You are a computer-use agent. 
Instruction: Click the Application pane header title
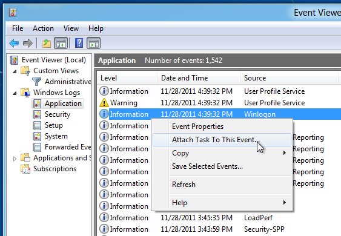pos(117,61)
